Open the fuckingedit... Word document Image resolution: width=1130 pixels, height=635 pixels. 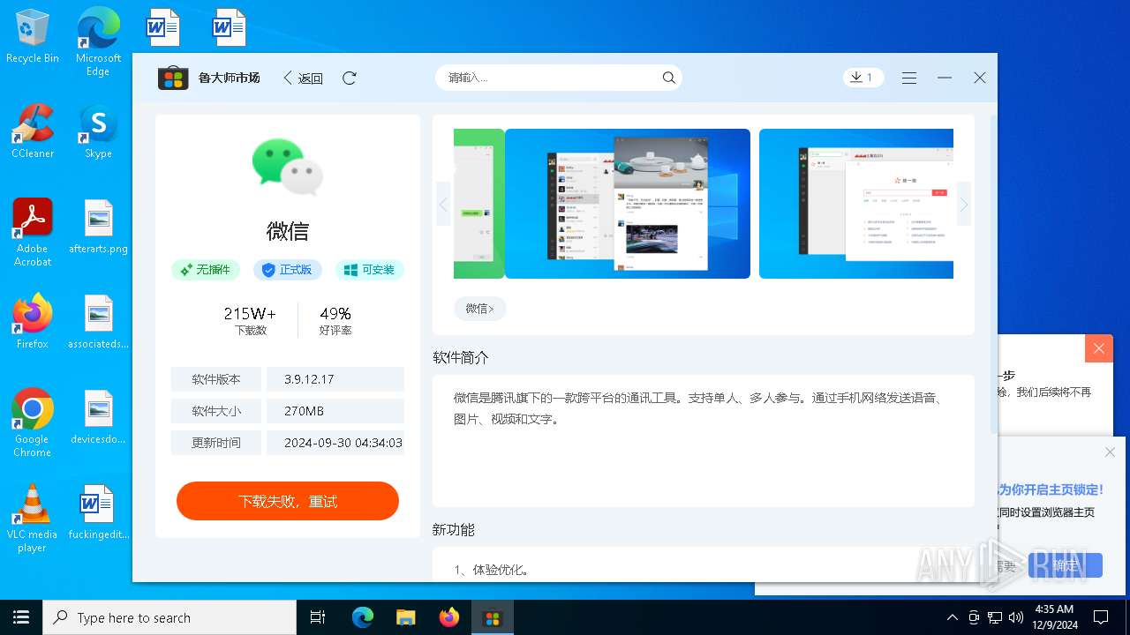click(98, 512)
